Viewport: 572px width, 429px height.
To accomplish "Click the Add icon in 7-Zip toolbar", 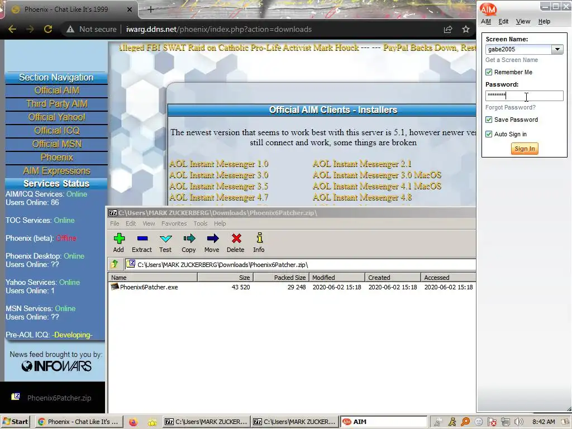I will coord(119,239).
